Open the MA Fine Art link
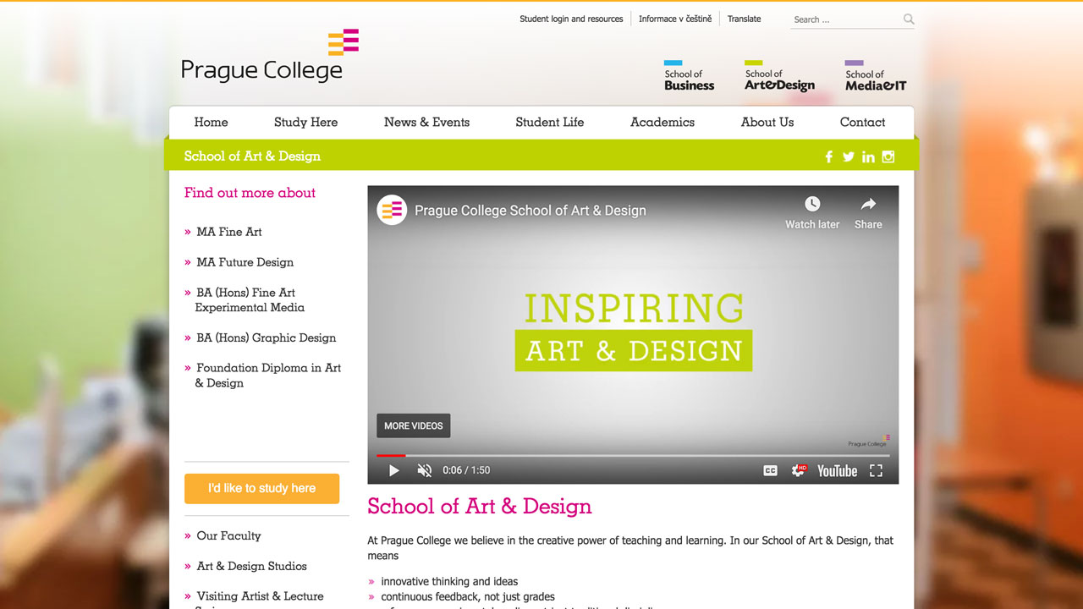The image size is (1083, 609). click(229, 232)
